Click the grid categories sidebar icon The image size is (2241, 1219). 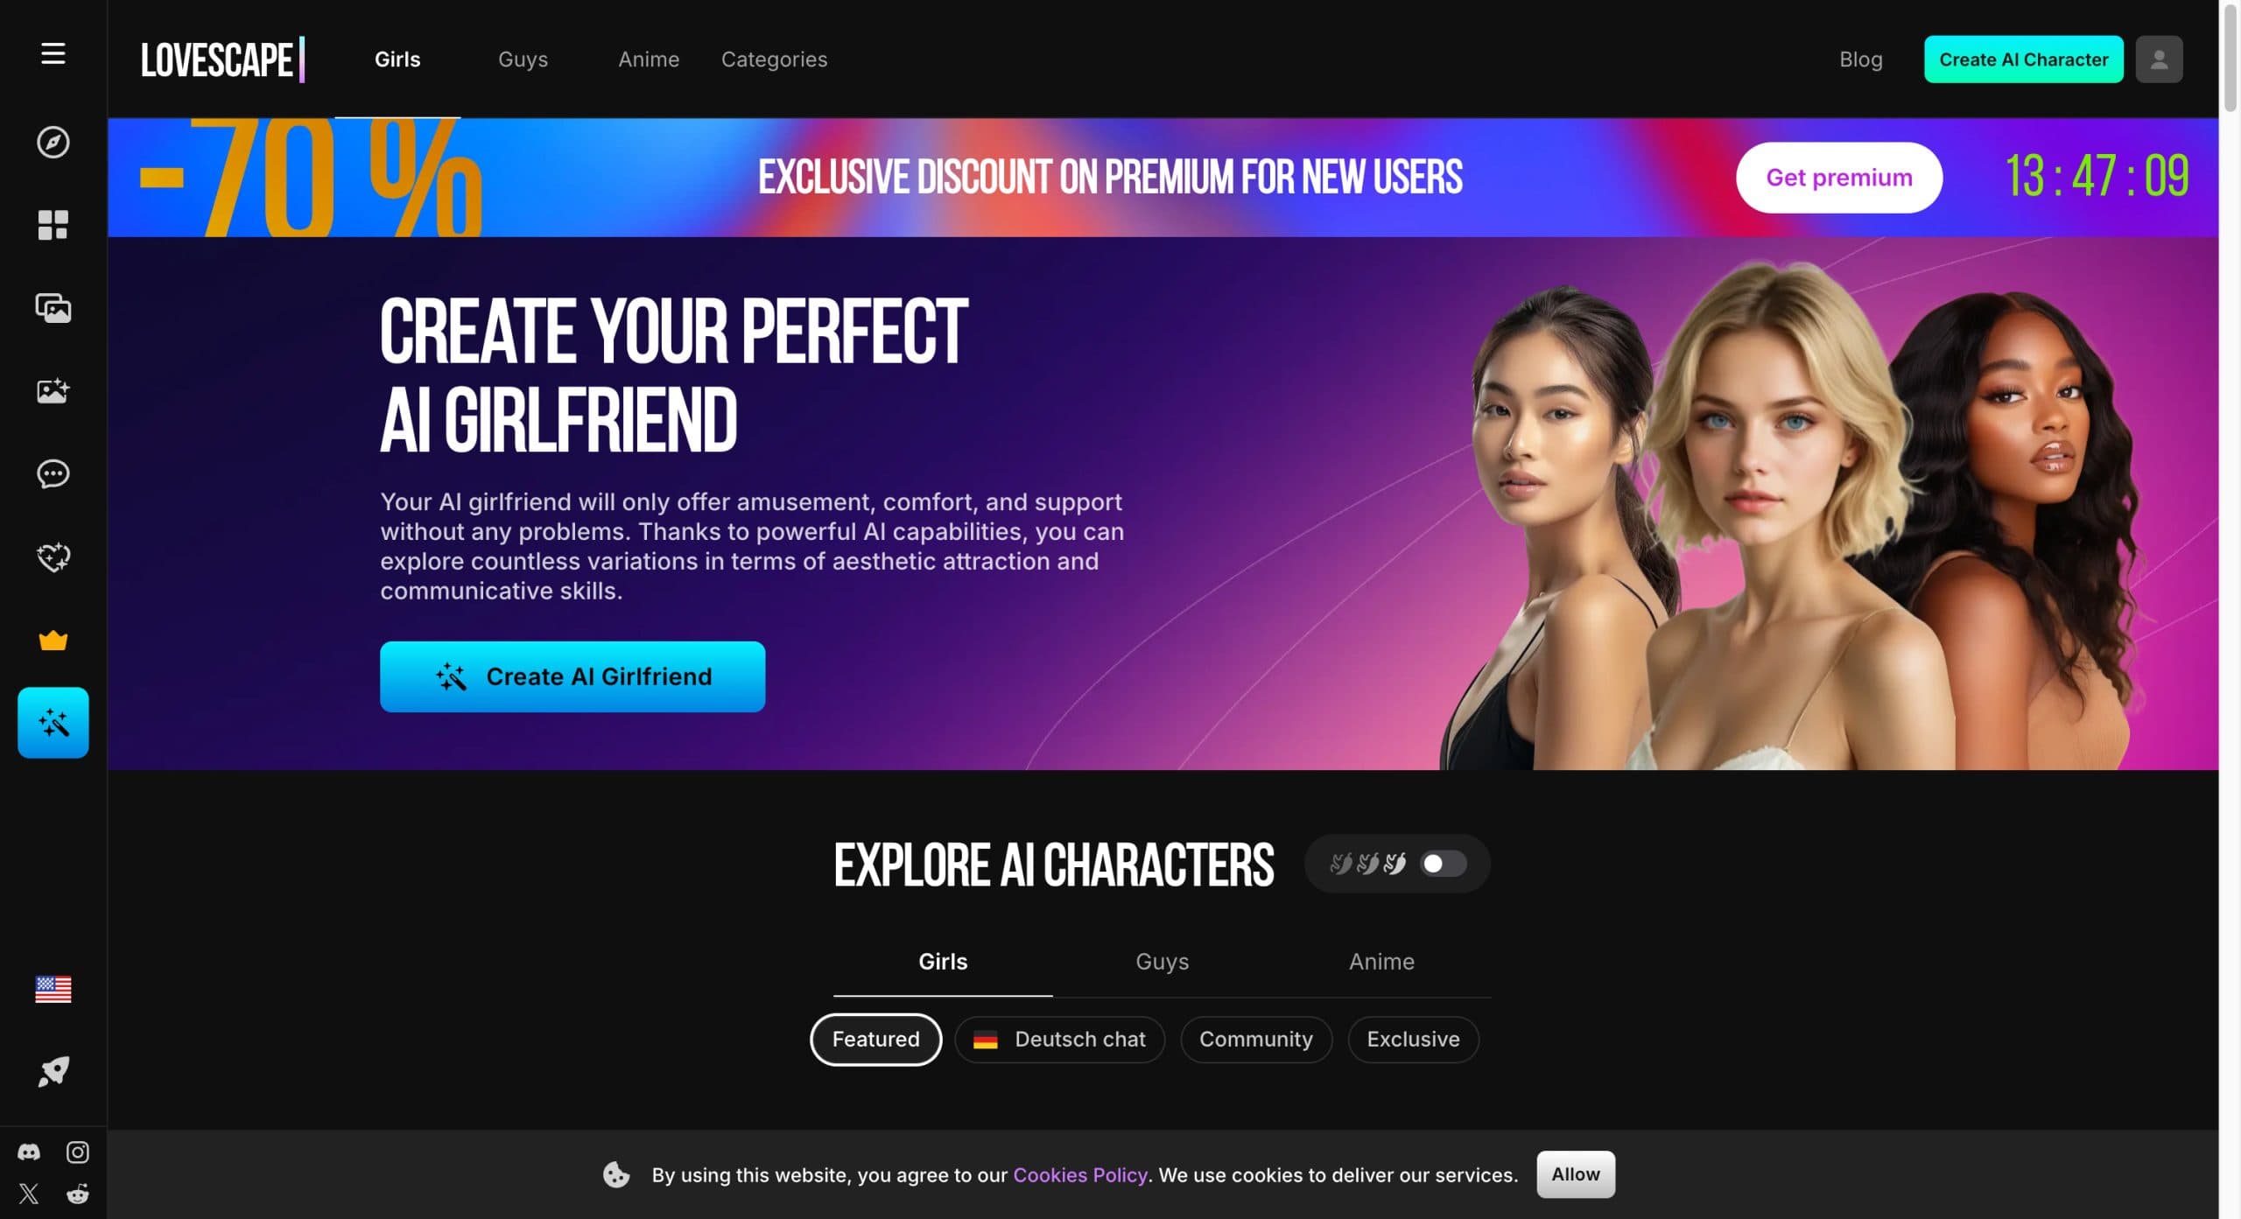point(53,225)
